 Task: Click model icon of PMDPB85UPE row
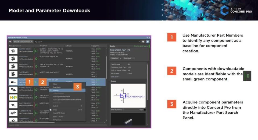coord(36,113)
